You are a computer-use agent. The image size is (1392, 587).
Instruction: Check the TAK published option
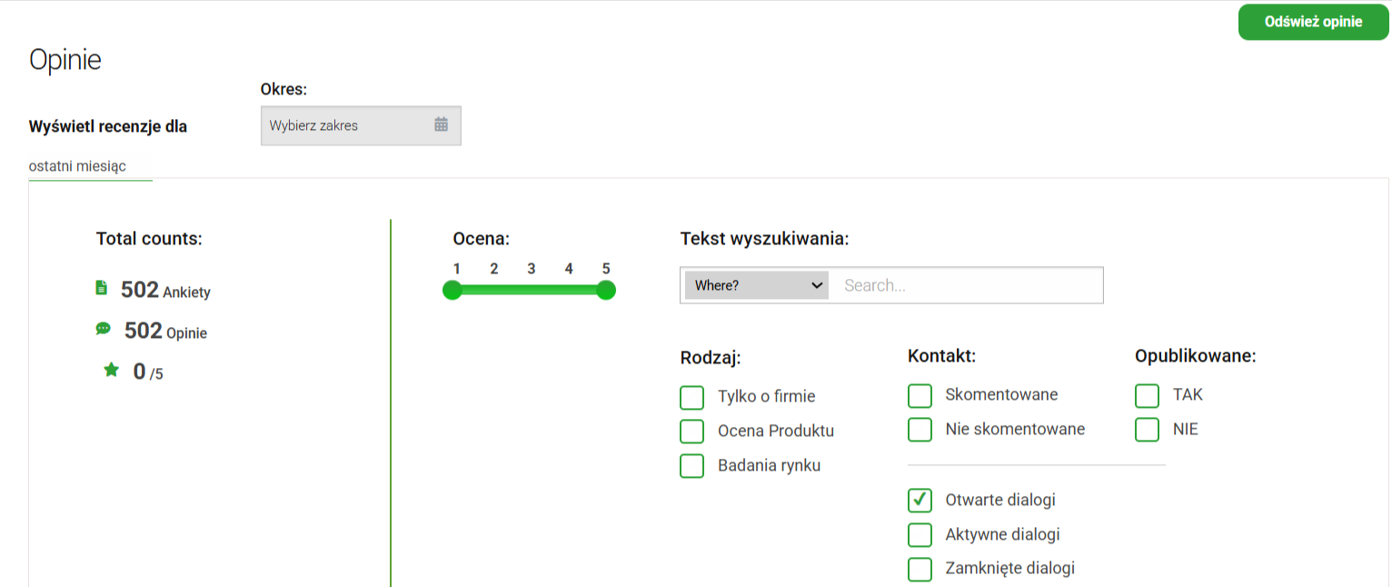tap(1147, 395)
